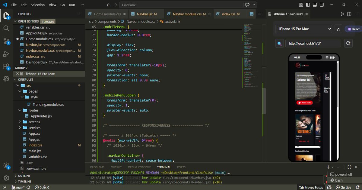Open the PROBLEMS panel tab
Viewport: 362px width, 190px height.
point(97,167)
